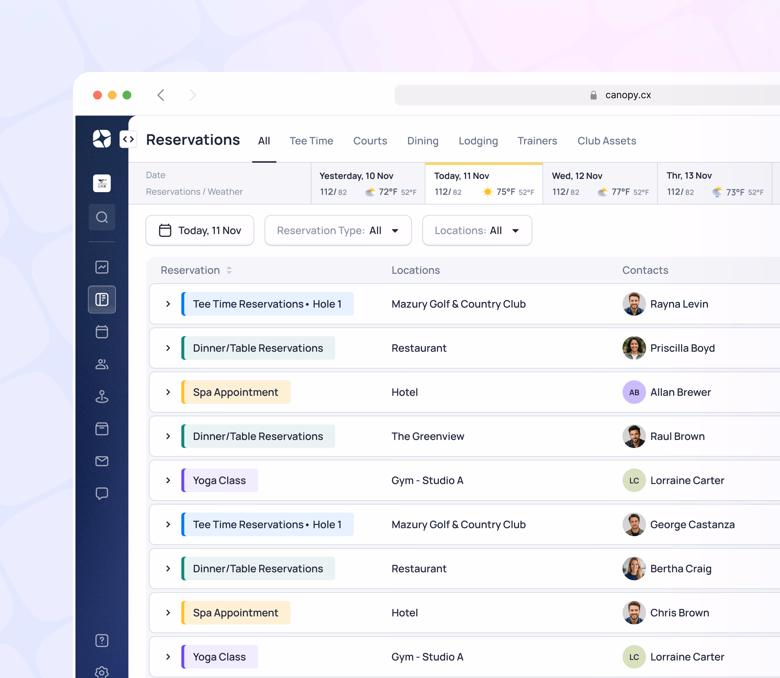Click Raul Brown's avatar photo

click(634, 436)
